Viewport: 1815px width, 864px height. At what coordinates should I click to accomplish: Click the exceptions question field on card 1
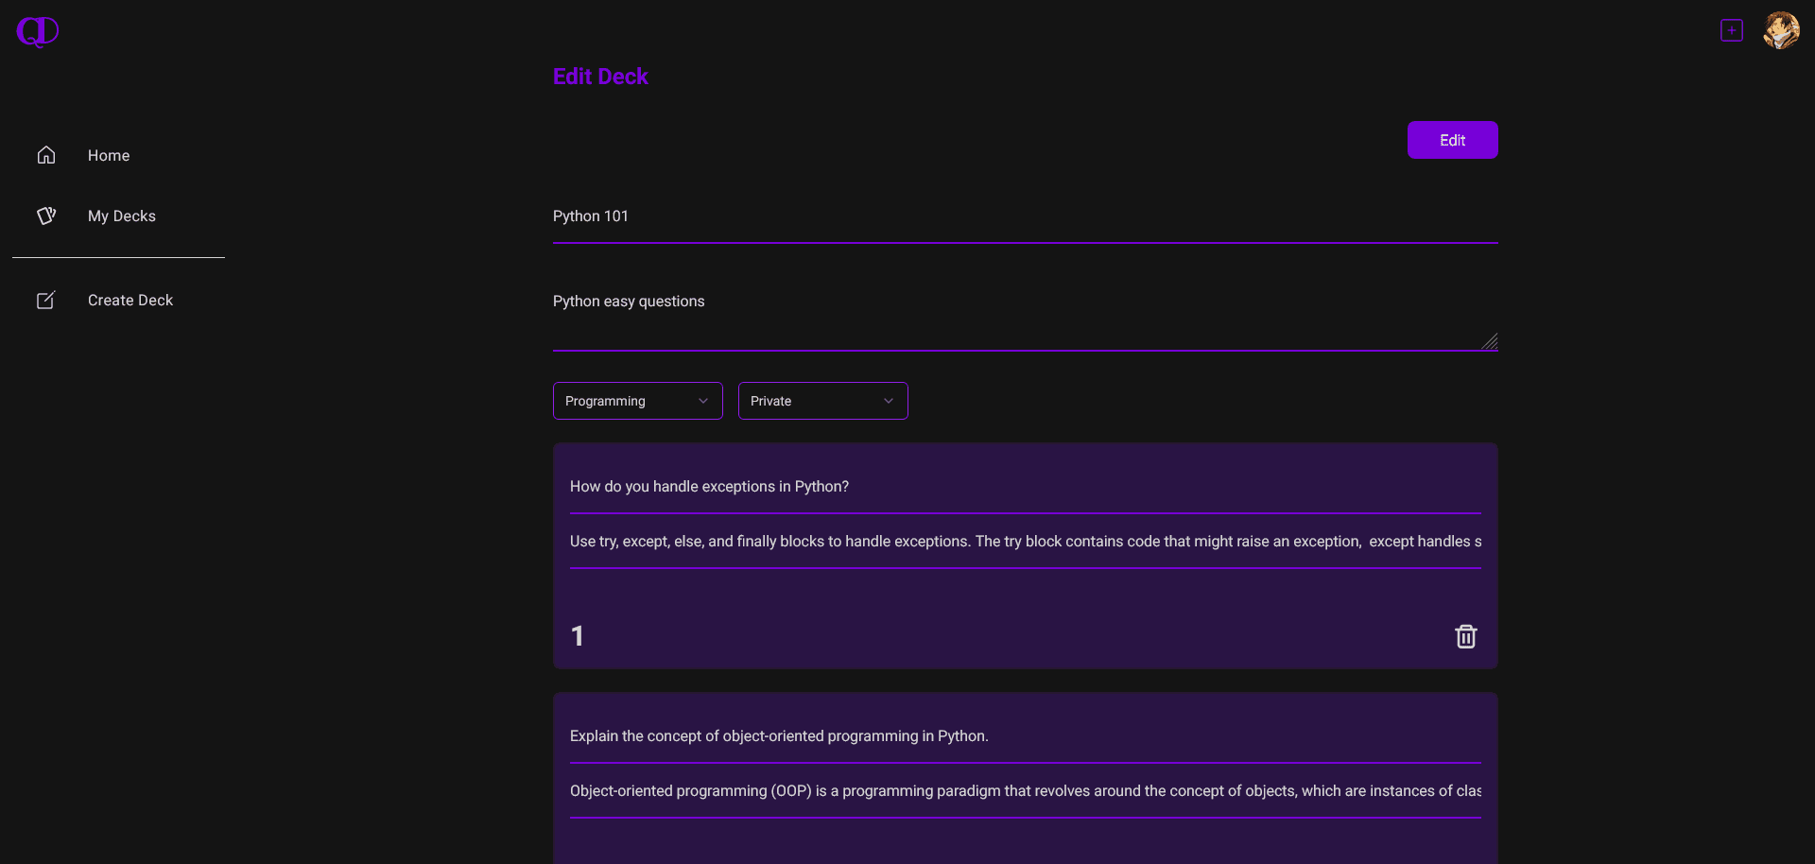click(1026, 487)
